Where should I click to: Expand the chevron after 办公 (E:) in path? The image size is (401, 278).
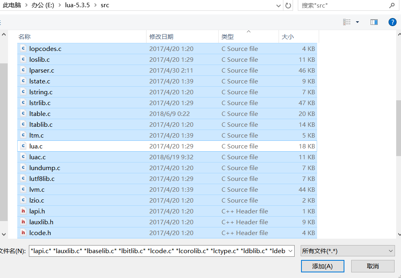59,5
